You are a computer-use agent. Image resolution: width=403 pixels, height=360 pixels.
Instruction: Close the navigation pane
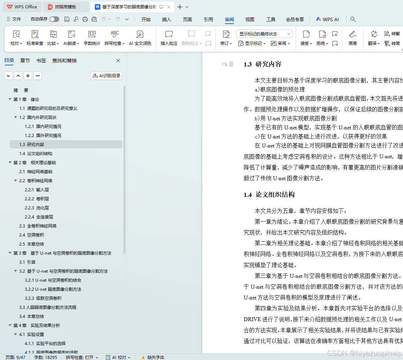pyautogui.click(x=118, y=61)
